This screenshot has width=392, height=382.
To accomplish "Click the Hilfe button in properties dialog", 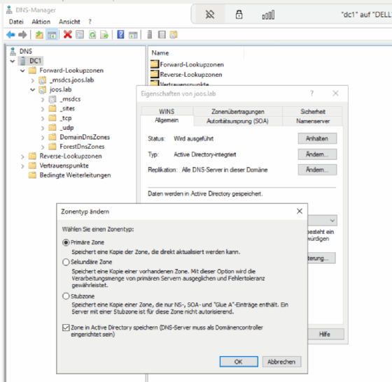I will point(325,334).
